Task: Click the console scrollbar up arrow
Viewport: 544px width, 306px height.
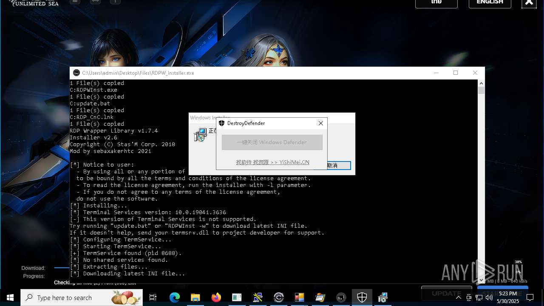Action: point(481,83)
